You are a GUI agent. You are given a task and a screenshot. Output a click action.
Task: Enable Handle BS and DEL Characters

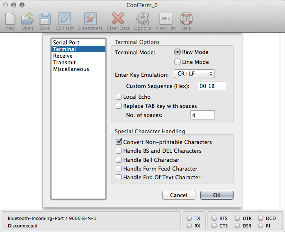click(119, 151)
